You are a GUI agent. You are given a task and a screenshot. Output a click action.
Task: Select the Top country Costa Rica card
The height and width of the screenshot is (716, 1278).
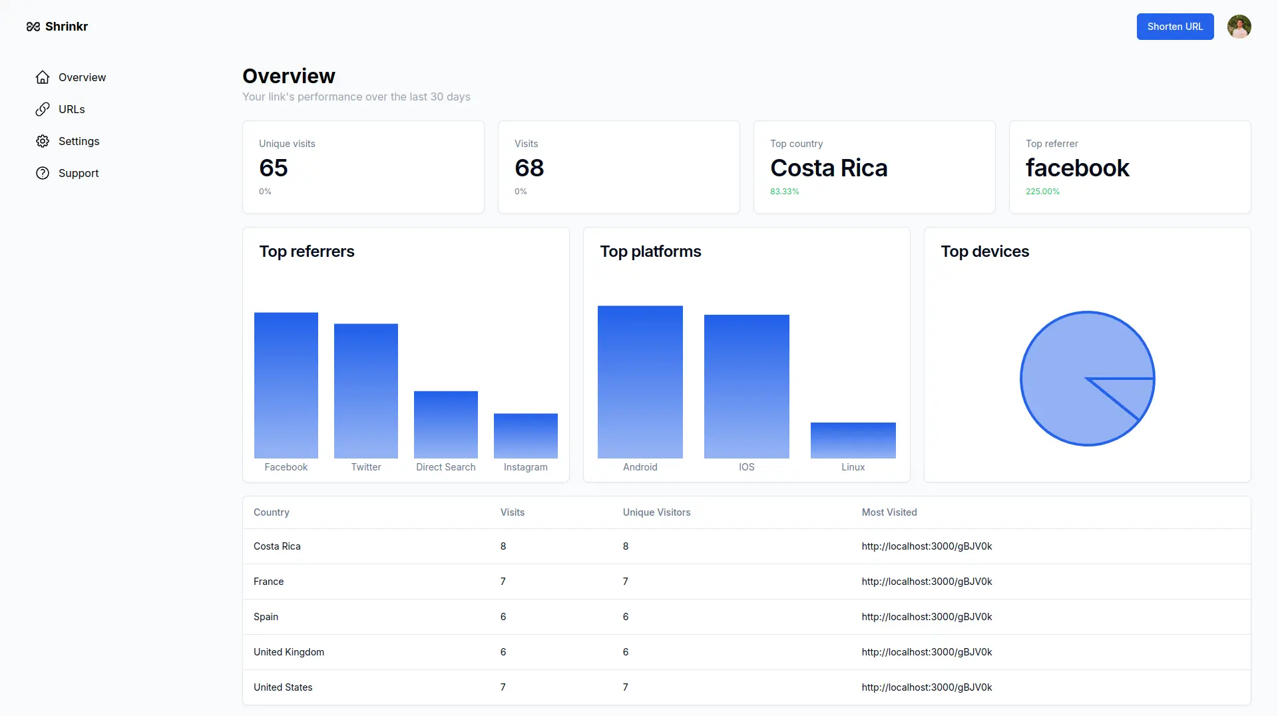(874, 167)
